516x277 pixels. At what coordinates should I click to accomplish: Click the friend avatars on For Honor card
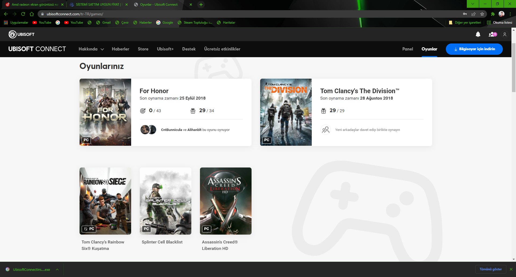[x=148, y=130]
